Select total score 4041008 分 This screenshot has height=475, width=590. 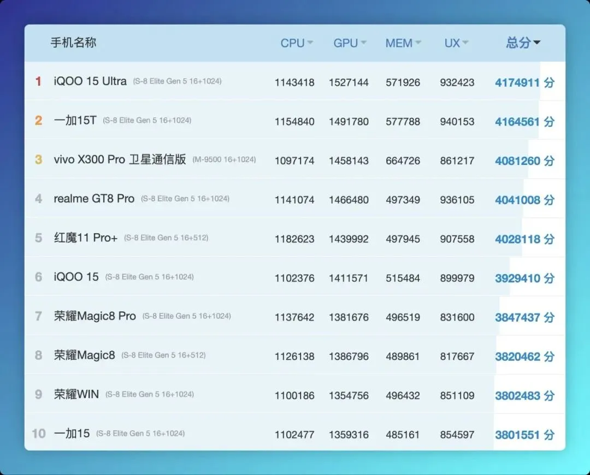(x=524, y=200)
